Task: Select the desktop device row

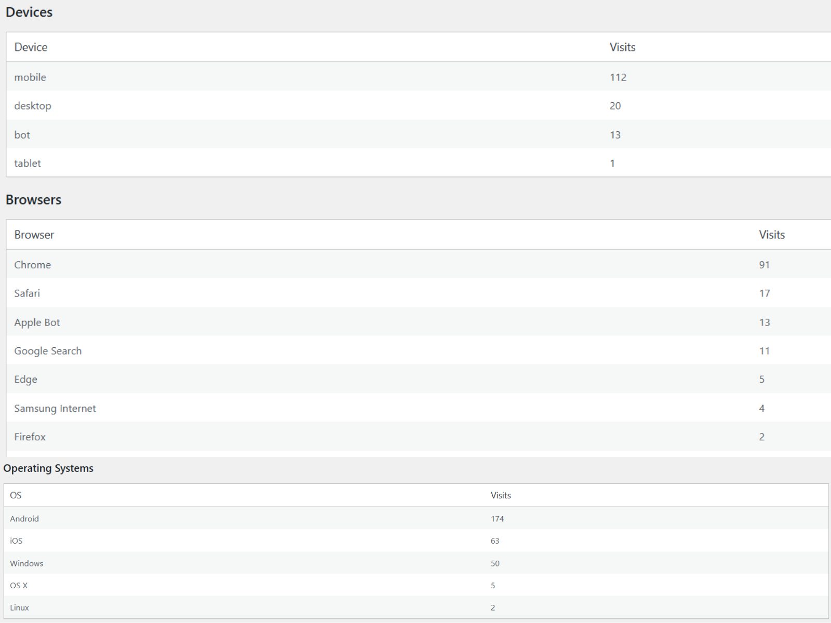Action: coord(33,106)
